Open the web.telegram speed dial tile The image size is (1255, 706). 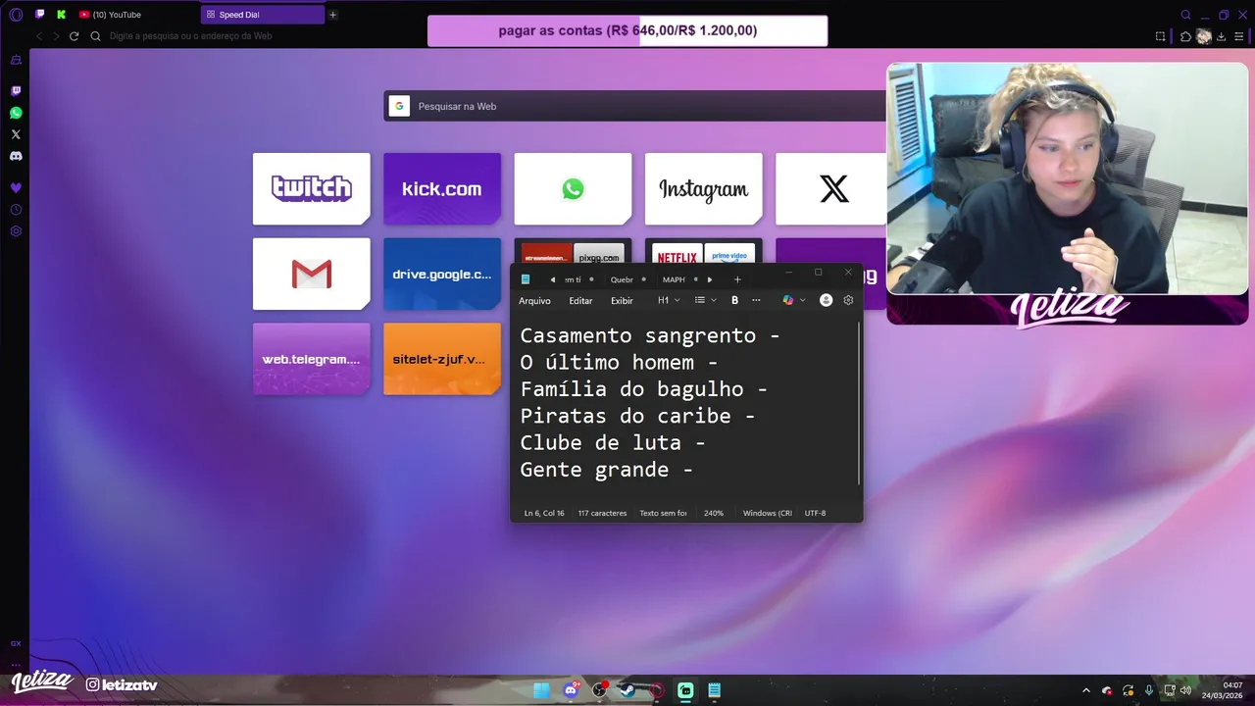click(312, 359)
